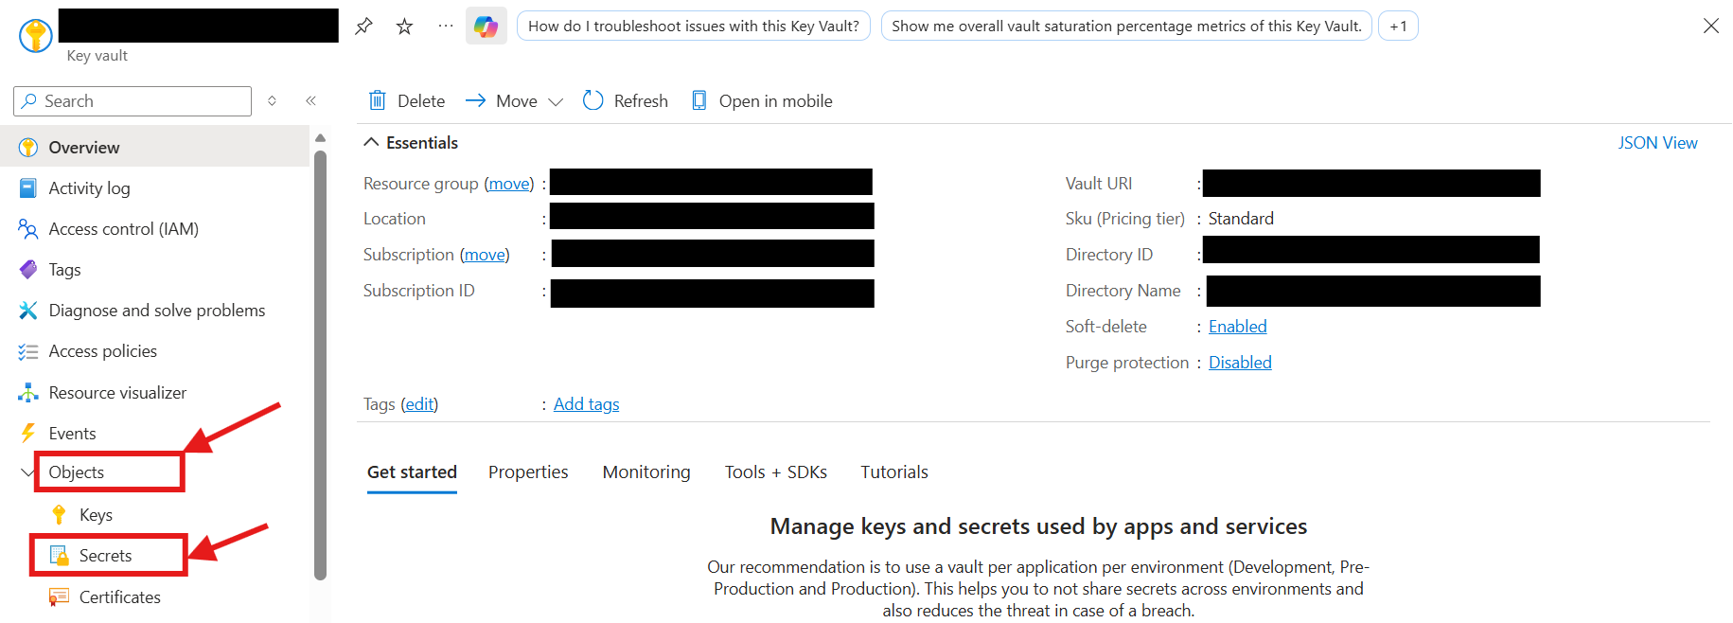The height and width of the screenshot is (623, 1733).
Task: Click the Delete trash icon
Action: [378, 100]
